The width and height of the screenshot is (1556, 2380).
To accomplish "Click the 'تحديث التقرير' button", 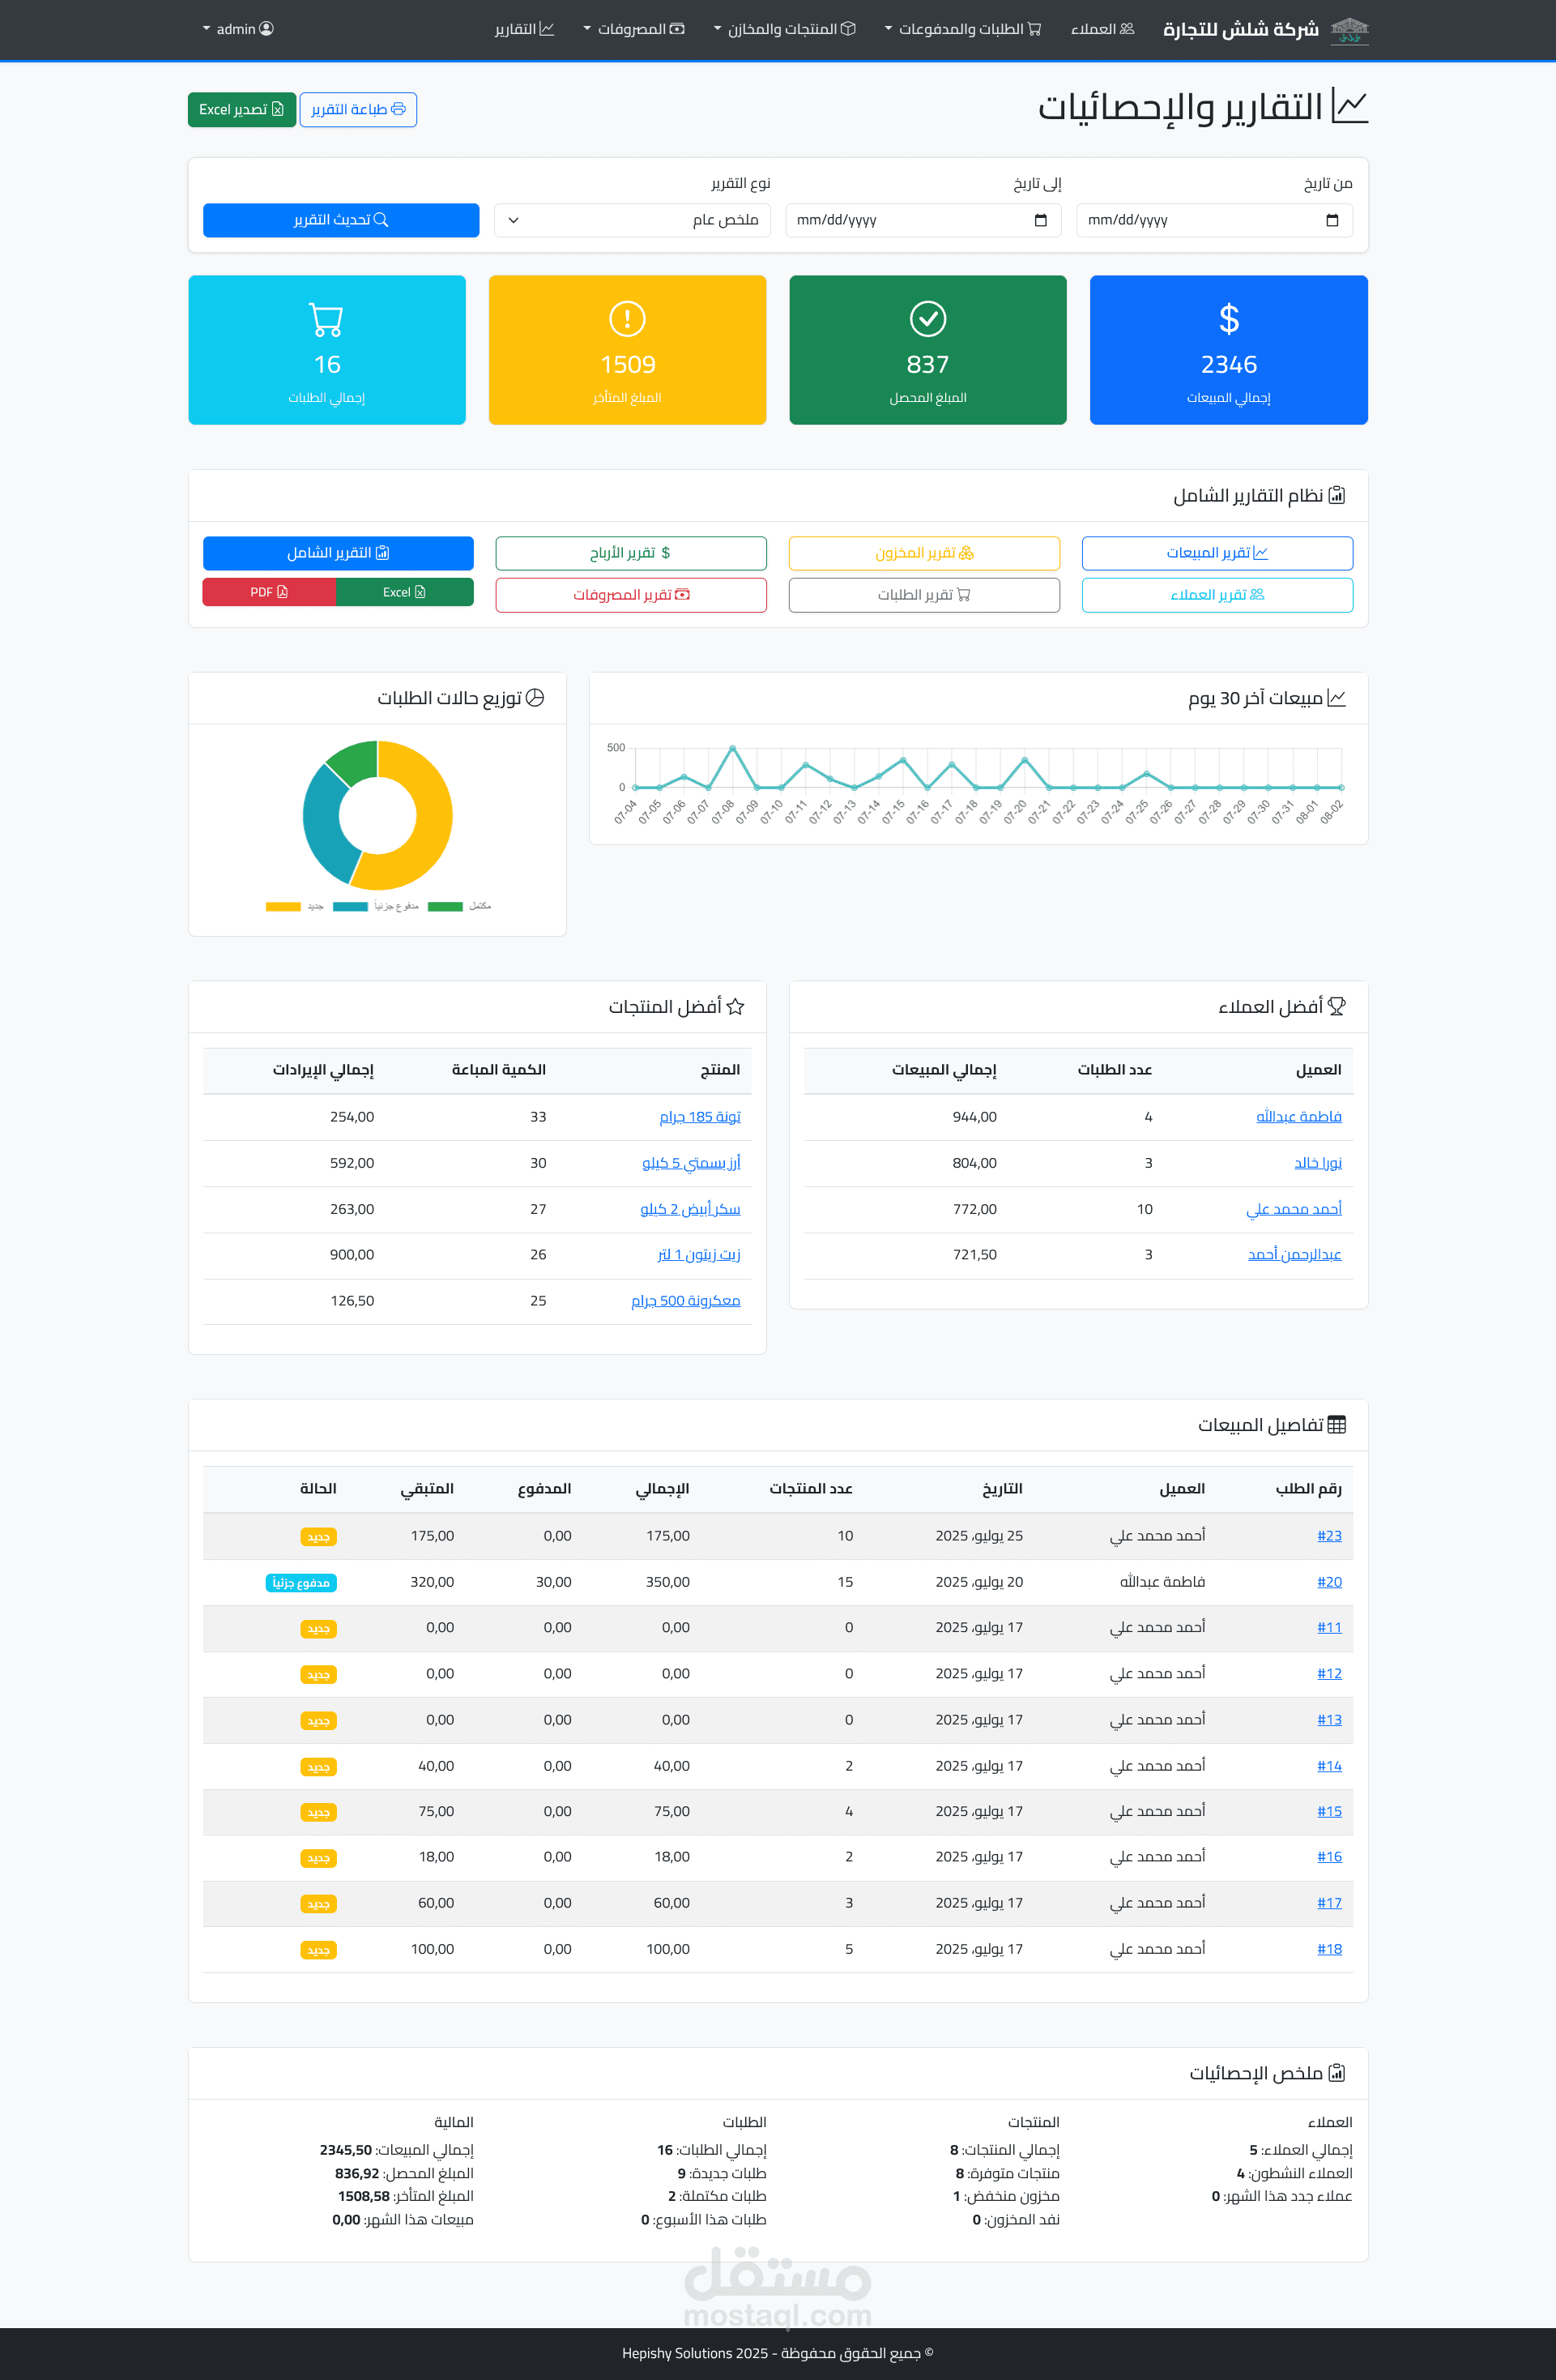I will pyautogui.click(x=341, y=220).
